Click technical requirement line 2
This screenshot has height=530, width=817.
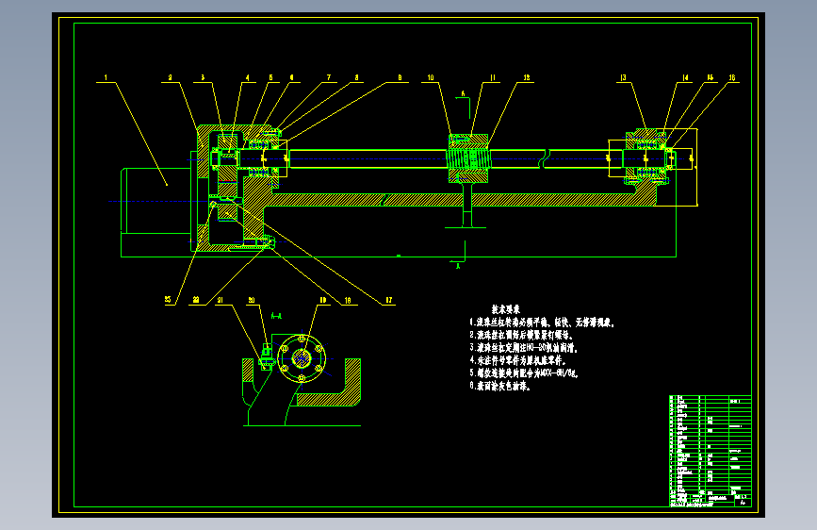pos(521,336)
